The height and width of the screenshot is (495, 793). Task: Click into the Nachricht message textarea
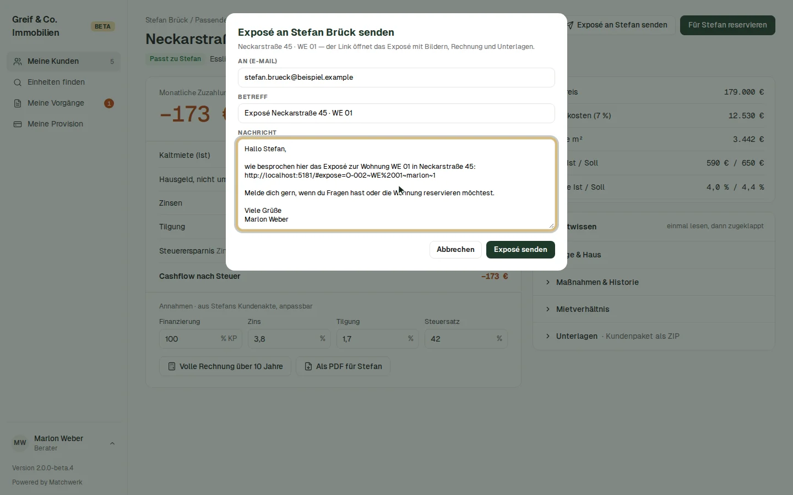[x=397, y=184]
